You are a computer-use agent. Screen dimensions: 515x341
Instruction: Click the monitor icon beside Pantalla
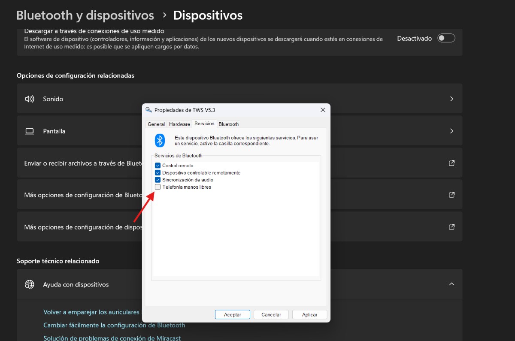(x=29, y=131)
